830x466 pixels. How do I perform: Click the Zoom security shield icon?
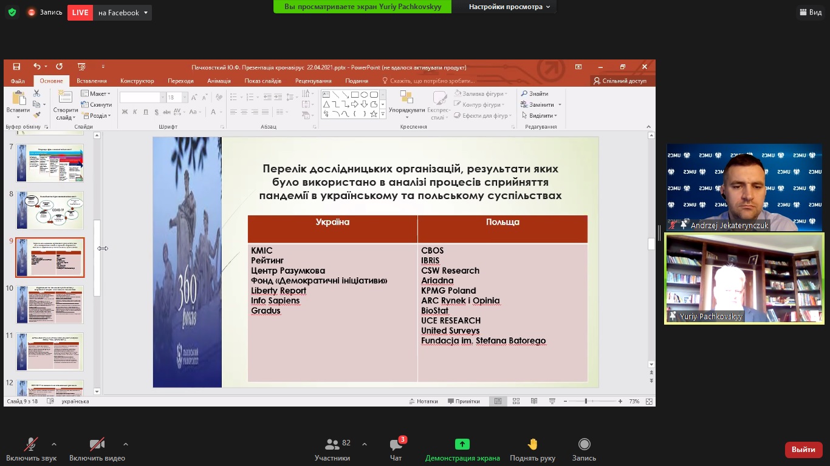[12, 12]
